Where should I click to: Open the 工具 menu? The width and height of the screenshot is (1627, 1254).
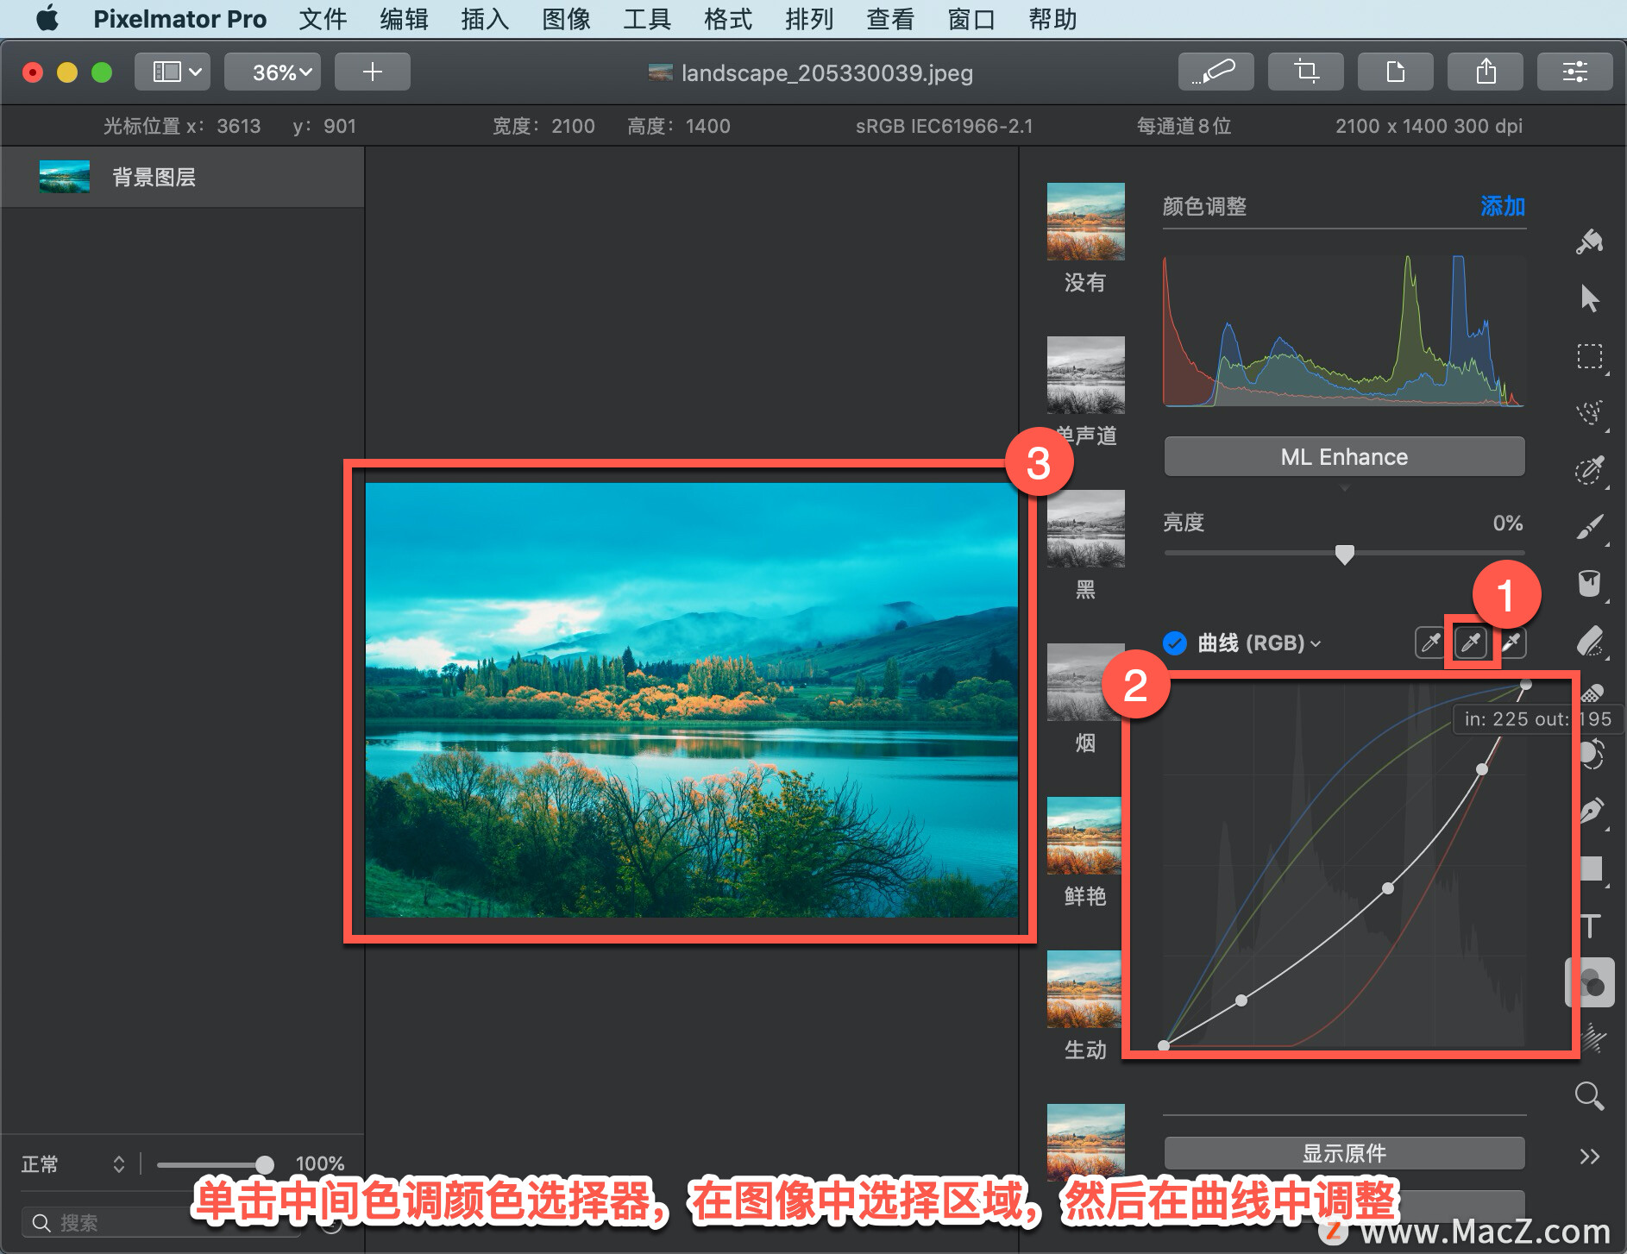(x=647, y=19)
